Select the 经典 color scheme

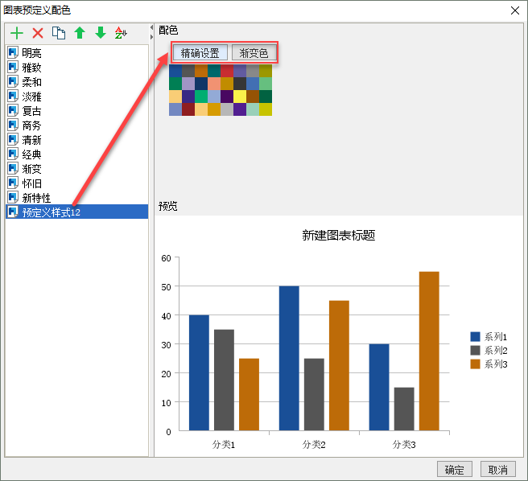76,154
